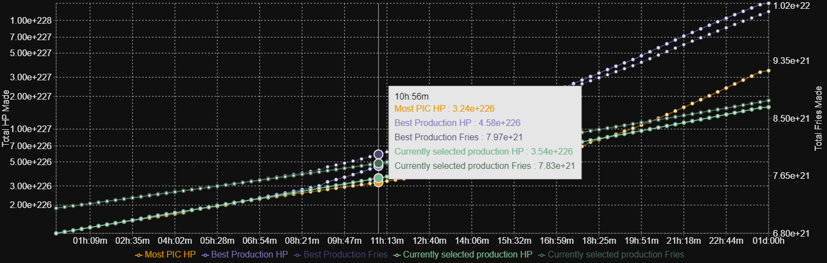Viewport: 827px width, 263px height.
Task: Toggle the Currently selected production Fries legend label
Action: pos(616,255)
